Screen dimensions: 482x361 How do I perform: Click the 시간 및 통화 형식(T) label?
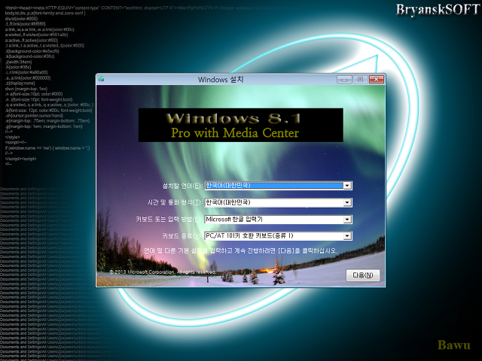(175, 202)
